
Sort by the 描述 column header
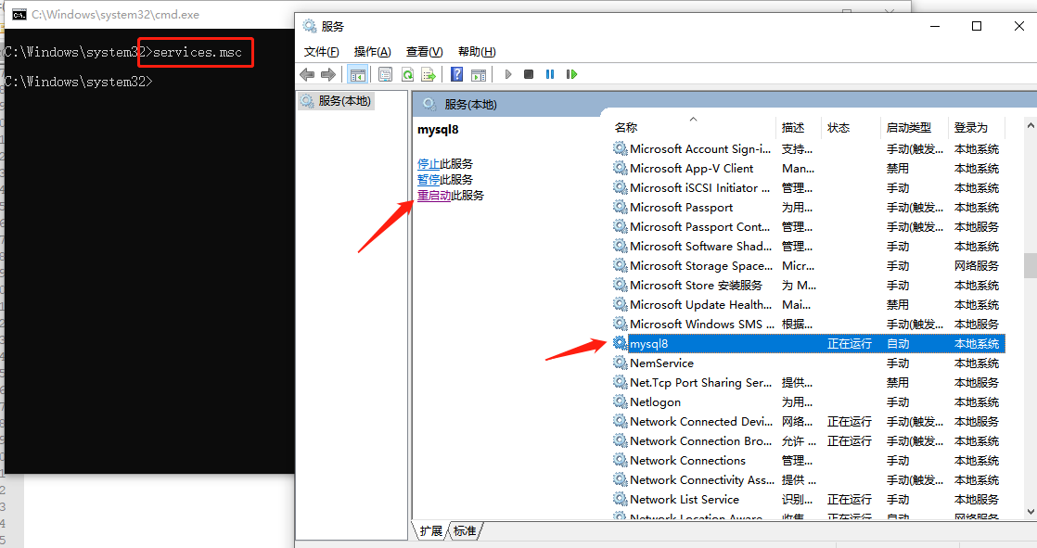(797, 128)
